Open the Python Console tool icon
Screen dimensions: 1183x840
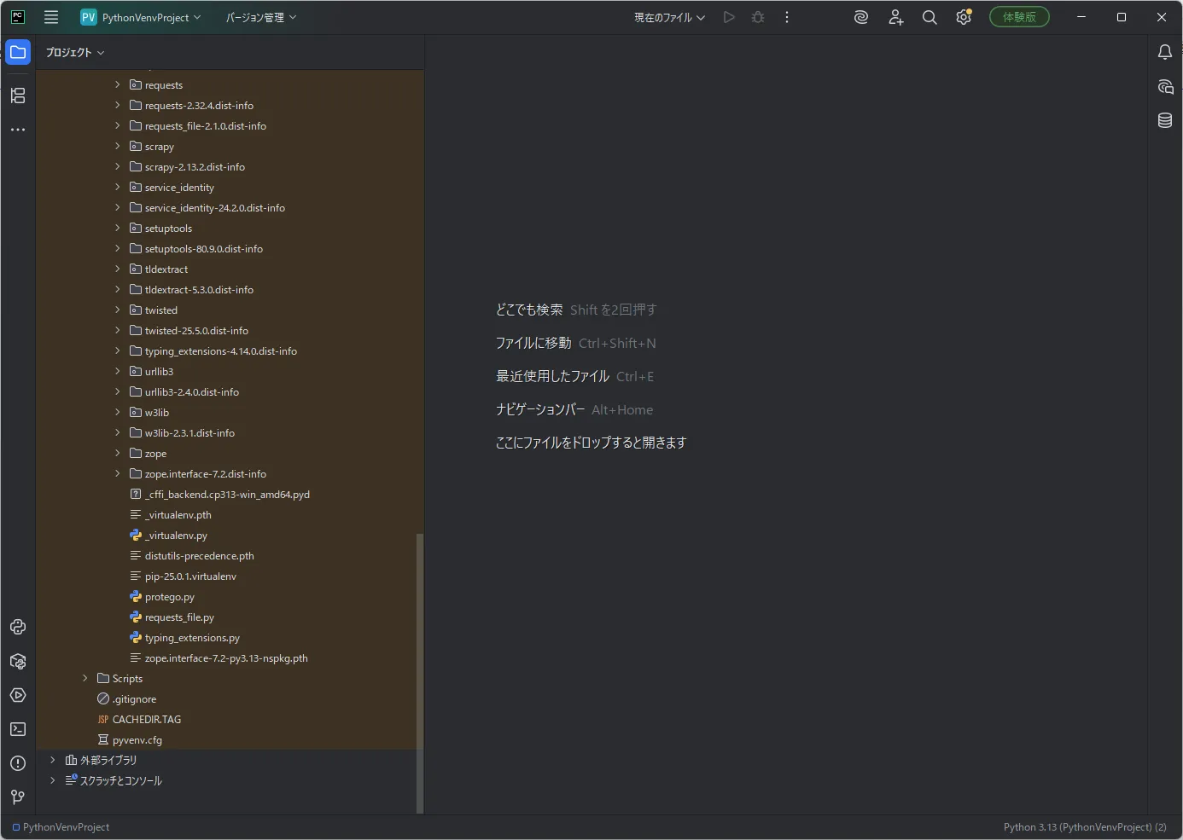click(x=18, y=627)
